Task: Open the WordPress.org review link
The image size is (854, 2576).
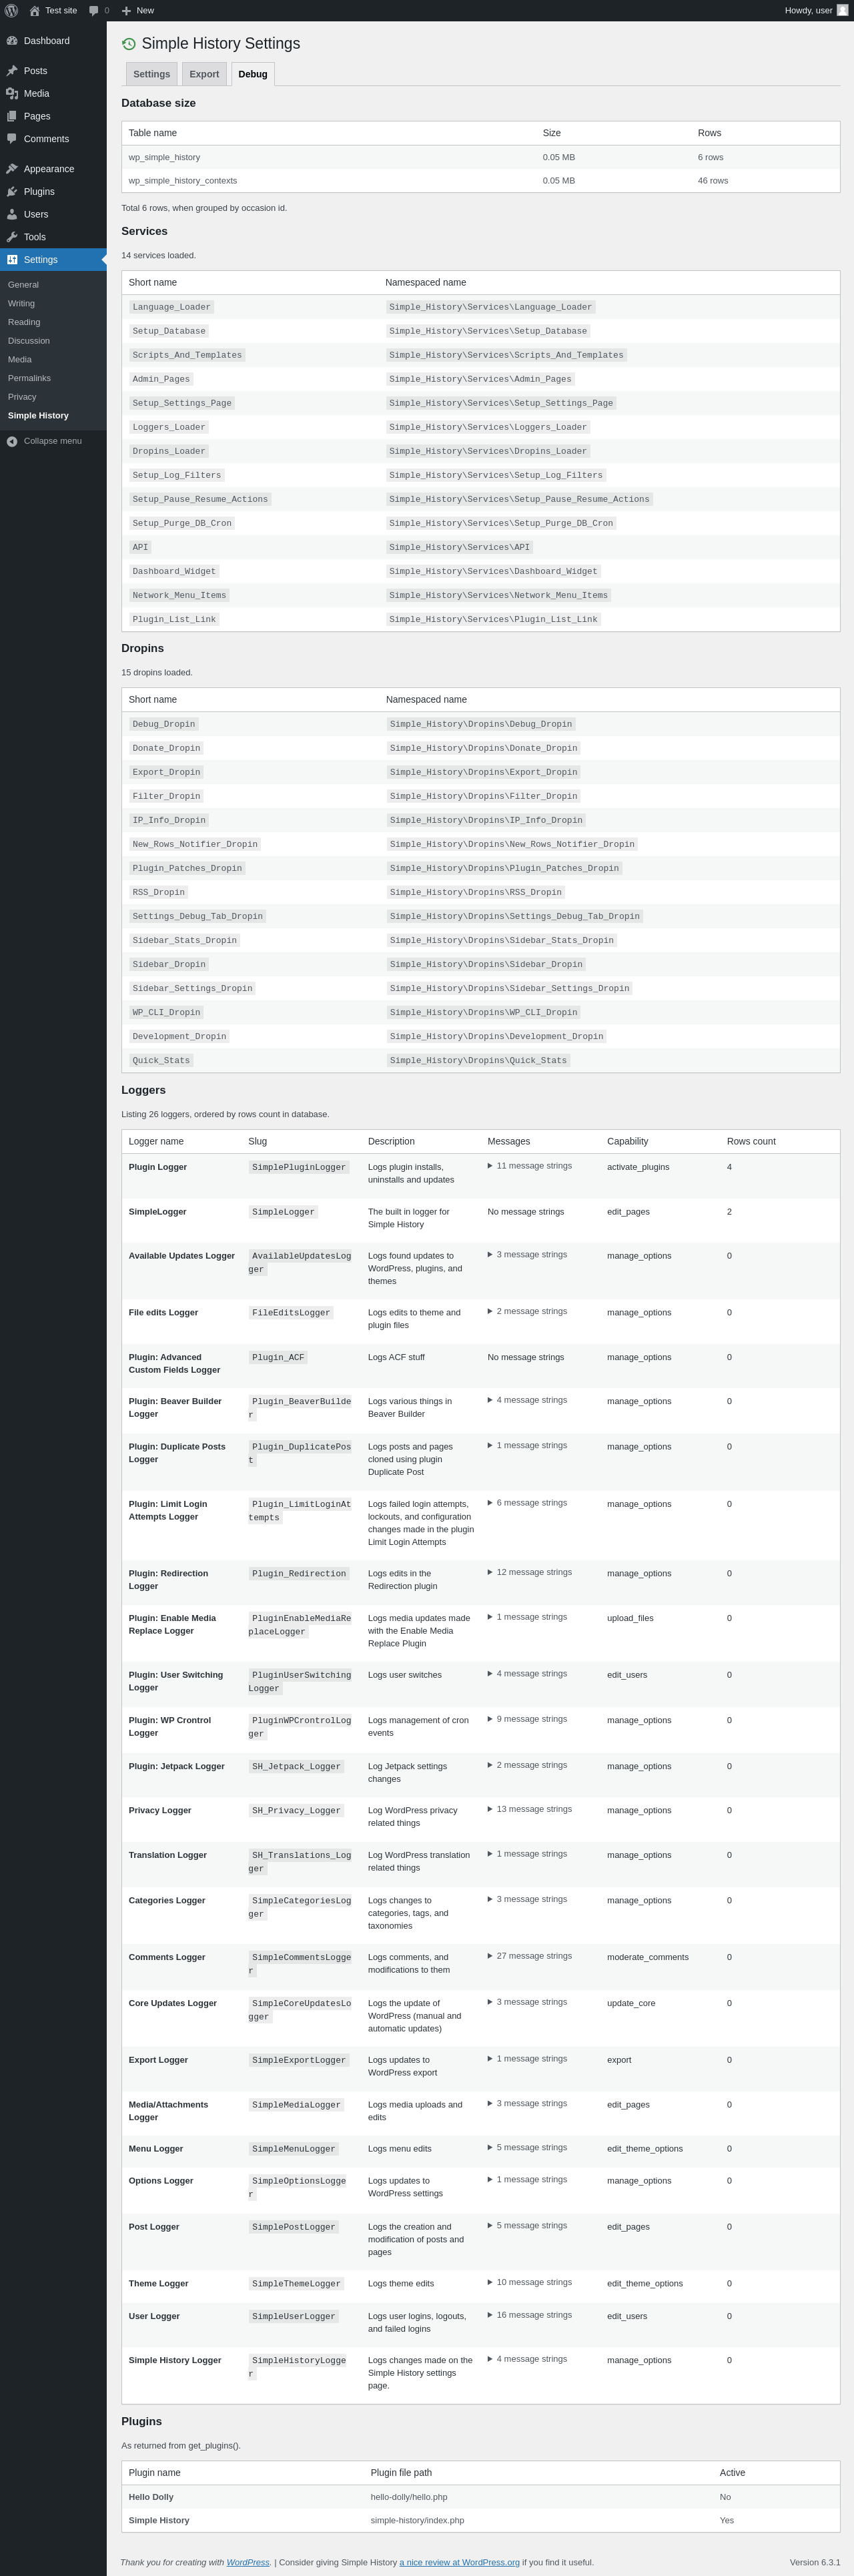Action: pyautogui.click(x=459, y=2562)
